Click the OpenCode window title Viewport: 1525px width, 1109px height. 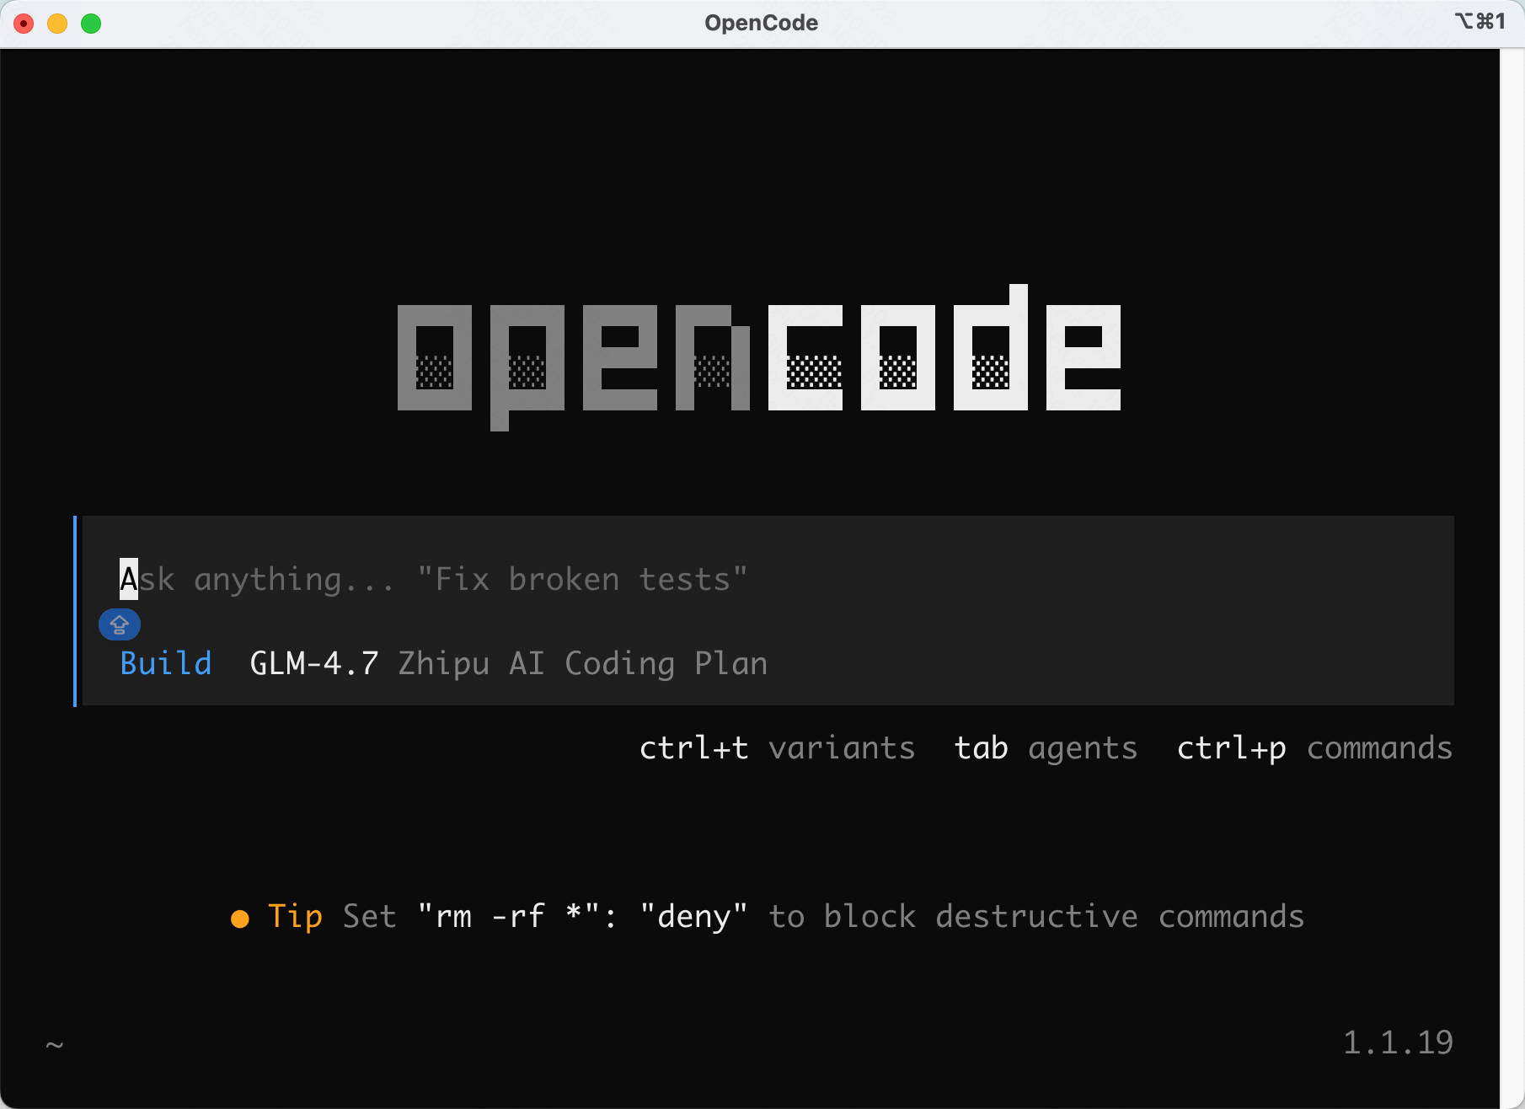(762, 23)
